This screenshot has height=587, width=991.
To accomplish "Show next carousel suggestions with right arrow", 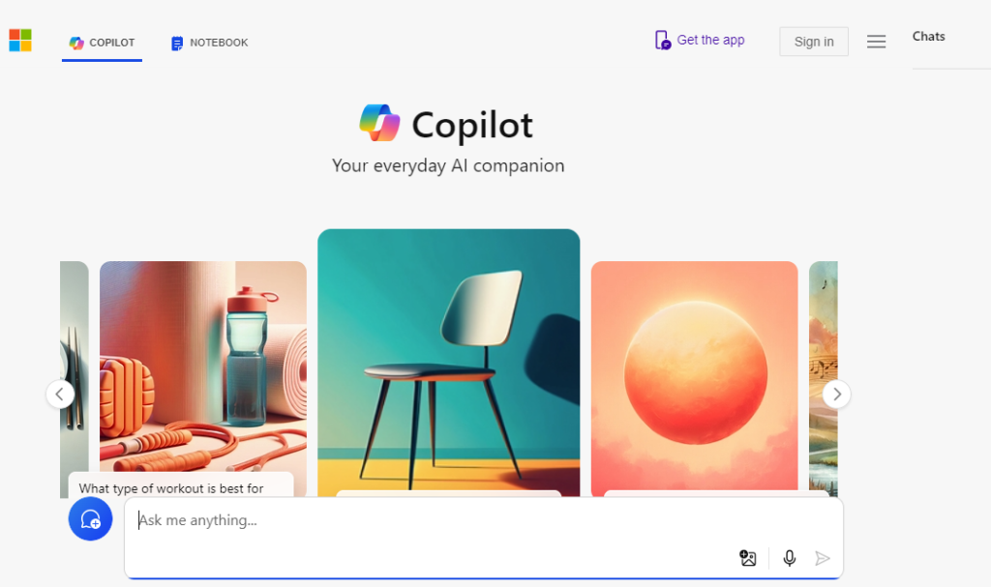I will tap(836, 395).
